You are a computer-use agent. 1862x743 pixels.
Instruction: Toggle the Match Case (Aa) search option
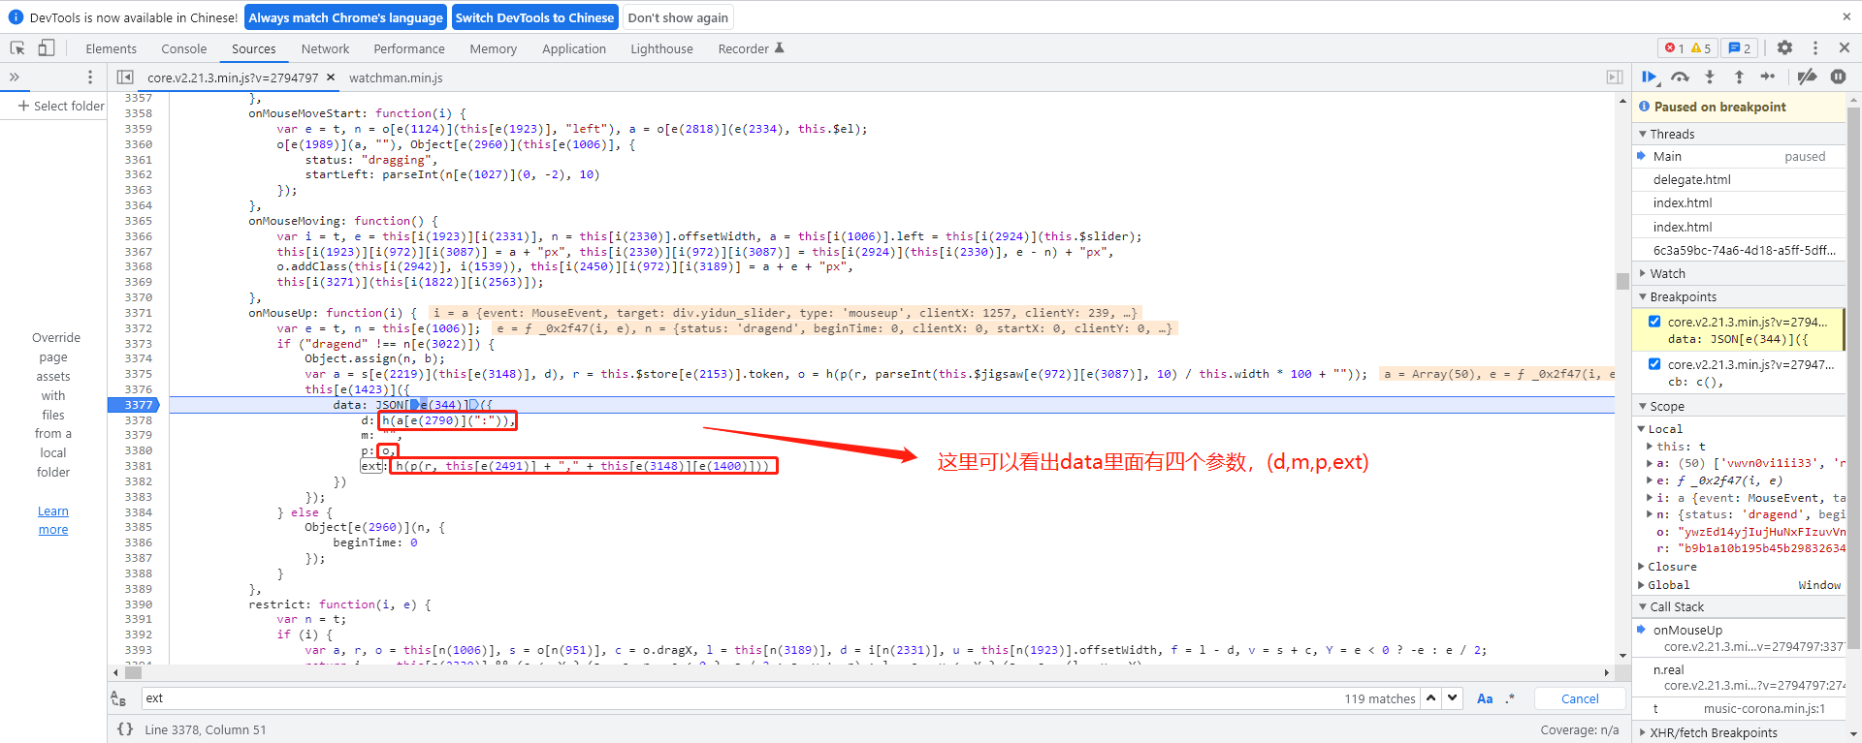(1484, 698)
